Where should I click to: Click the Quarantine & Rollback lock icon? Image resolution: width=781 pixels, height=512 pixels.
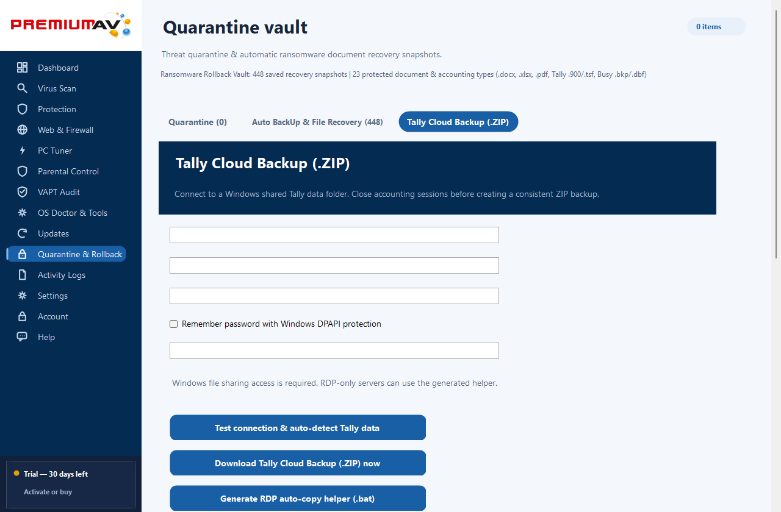tap(23, 254)
